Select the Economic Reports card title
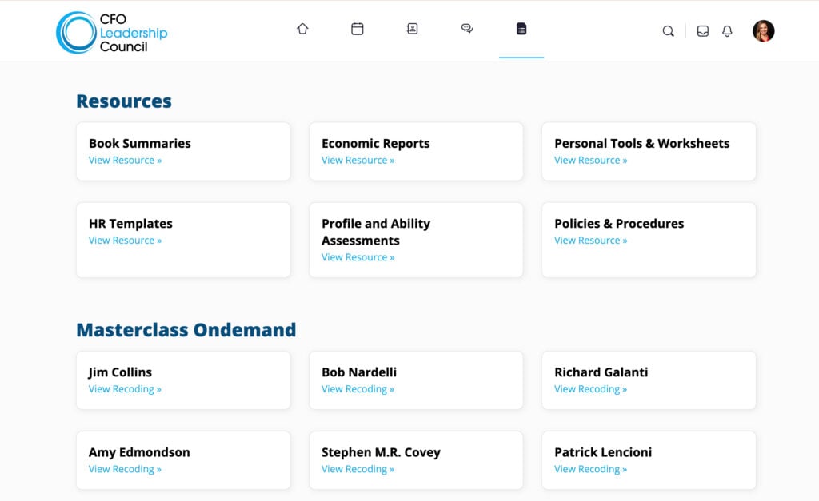819x501 pixels. (376, 144)
